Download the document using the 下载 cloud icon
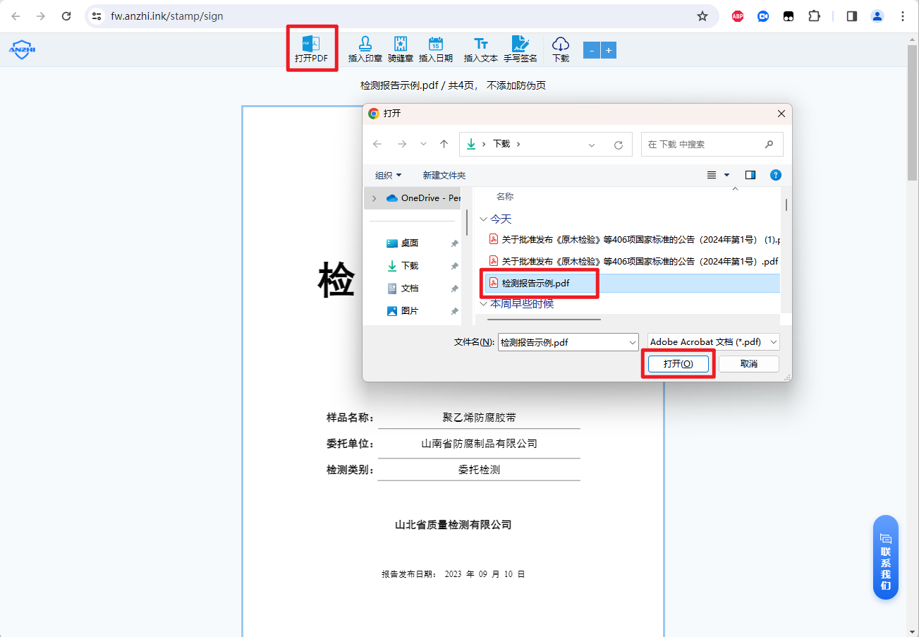The image size is (919, 637). pyautogui.click(x=560, y=48)
